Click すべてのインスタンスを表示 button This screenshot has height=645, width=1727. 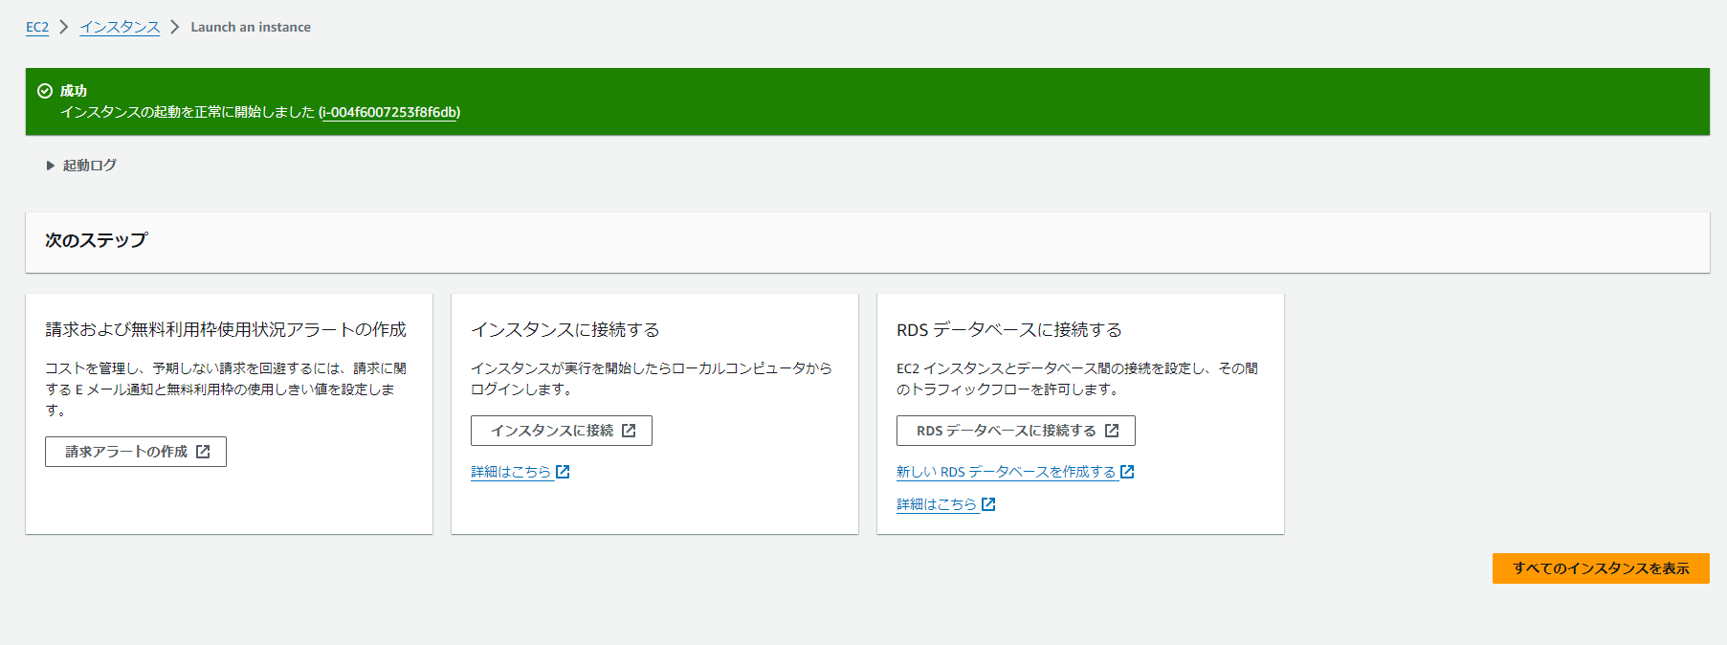[x=1601, y=568]
